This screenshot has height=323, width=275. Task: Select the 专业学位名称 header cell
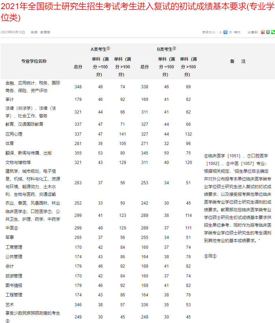[x=34, y=61]
